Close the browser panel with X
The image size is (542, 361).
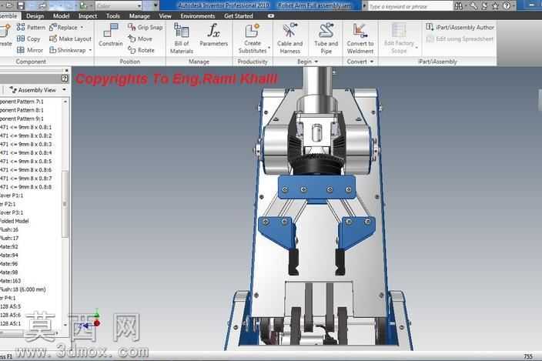66,70
